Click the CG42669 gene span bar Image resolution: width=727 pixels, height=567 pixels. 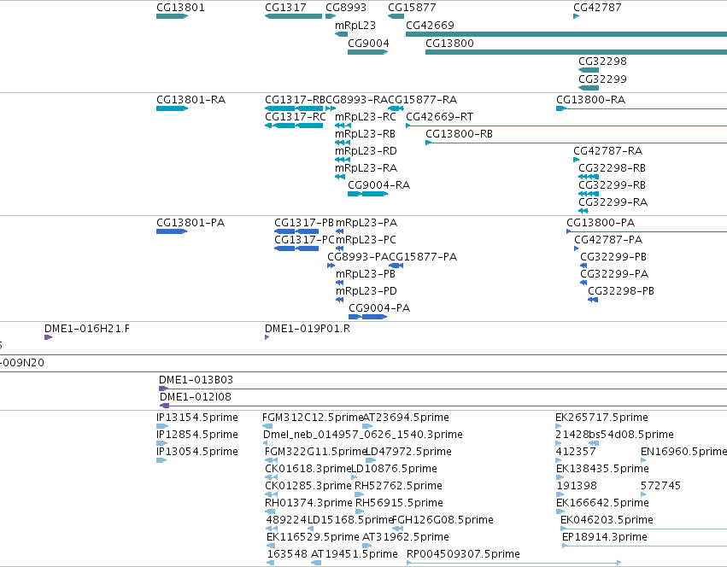point(566,34)
